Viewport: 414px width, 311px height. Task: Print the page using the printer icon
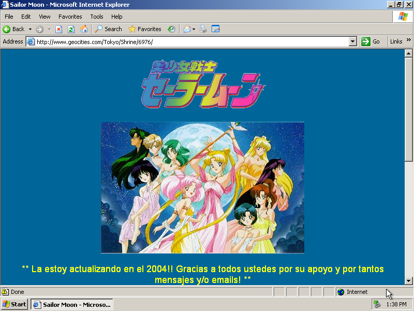(x=203, y=29)
